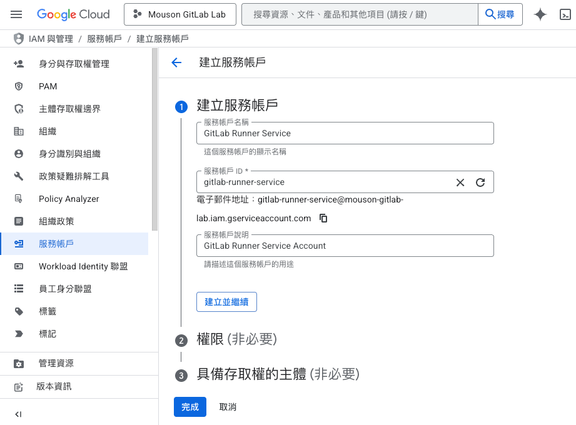Click the 服務帳戶 sidebar icon

click(19, 244)
